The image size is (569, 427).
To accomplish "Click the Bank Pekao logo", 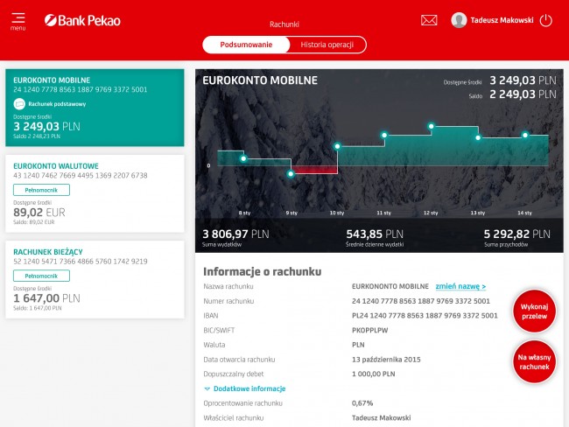I will (x=82, y=20).
